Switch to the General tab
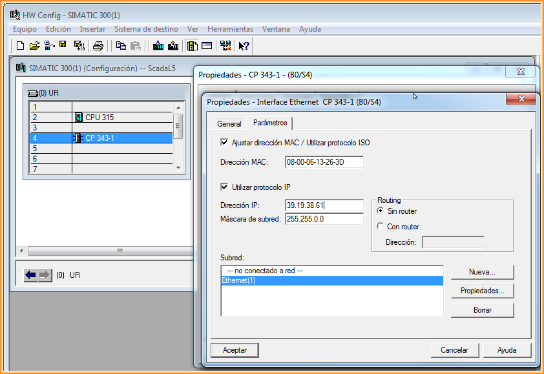Image resolution: width=544 pixels, height=374 pixels. click(x=229, y=123)
